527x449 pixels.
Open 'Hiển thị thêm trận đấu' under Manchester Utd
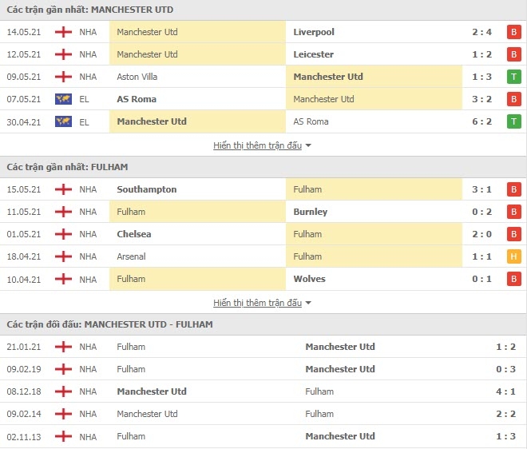click(257, 145)
